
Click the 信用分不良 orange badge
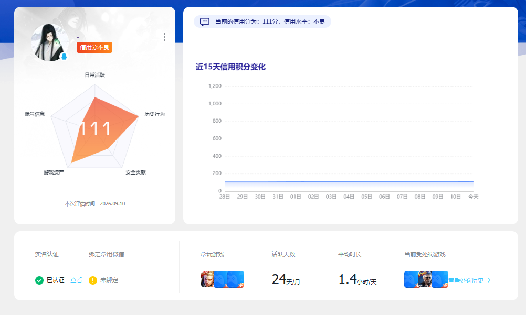coord(94,47)
